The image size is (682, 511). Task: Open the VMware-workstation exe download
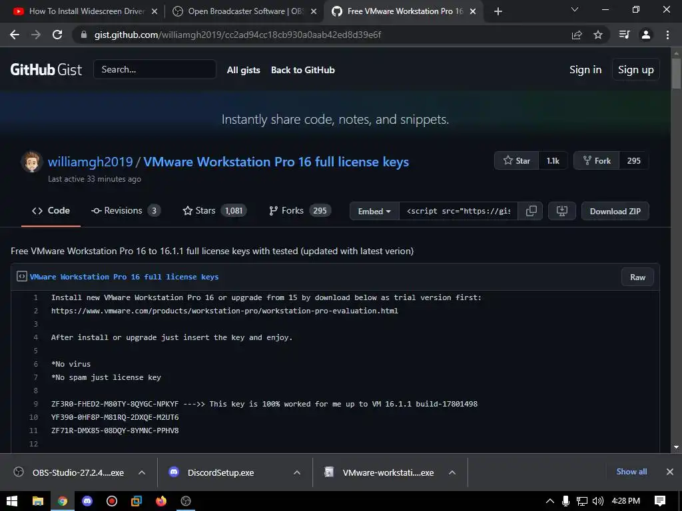point(379,472)
